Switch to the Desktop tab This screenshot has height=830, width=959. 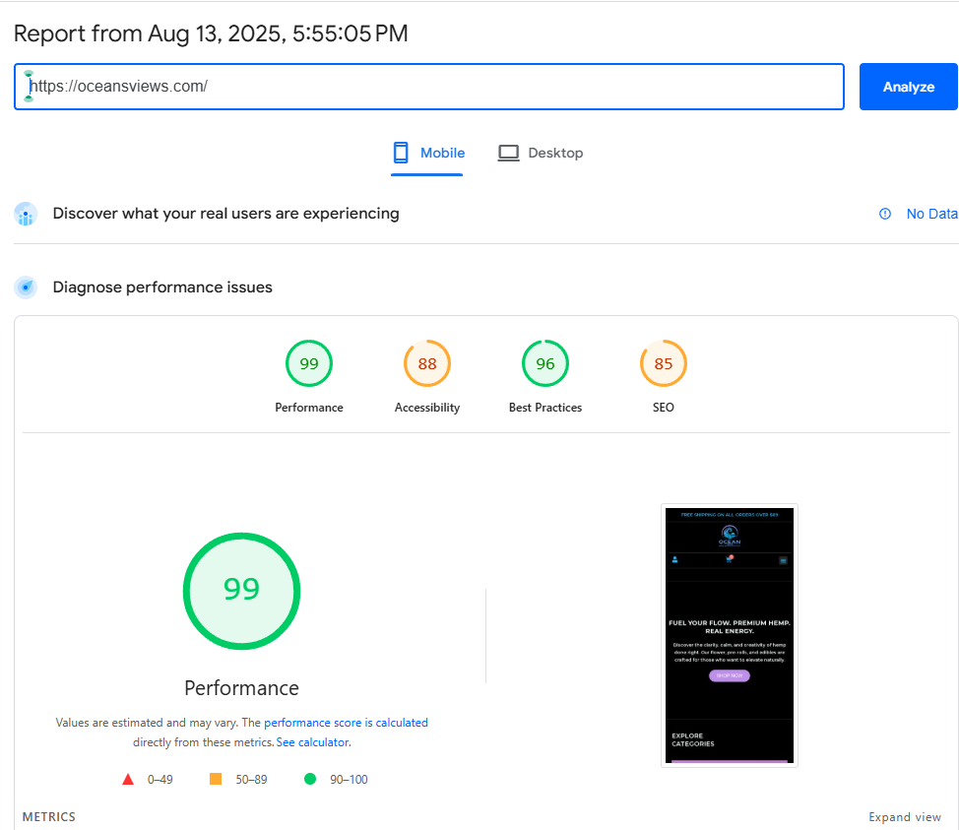[541, 153]
